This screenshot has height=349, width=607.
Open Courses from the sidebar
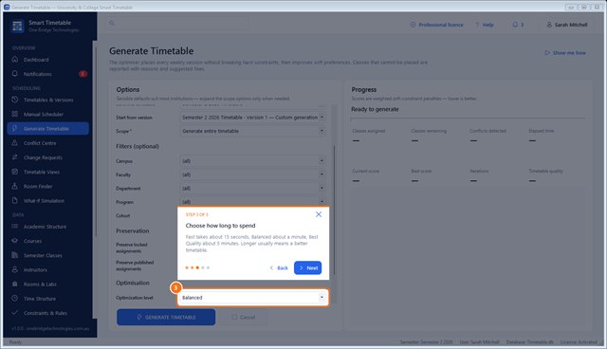click(x=48, y=241)
